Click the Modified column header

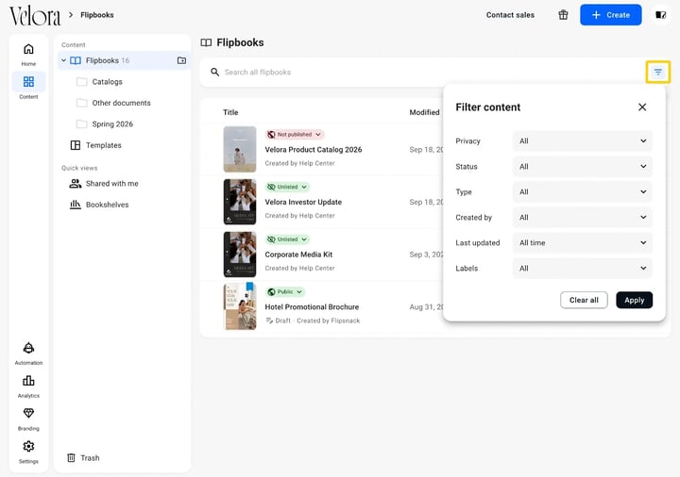pos(424,112)
